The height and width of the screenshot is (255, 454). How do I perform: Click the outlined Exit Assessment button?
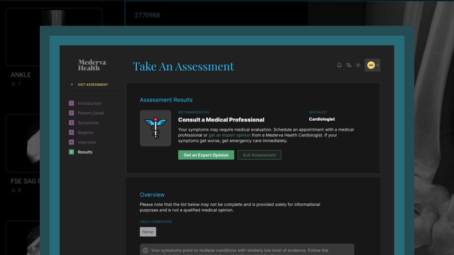click(259, 155)
